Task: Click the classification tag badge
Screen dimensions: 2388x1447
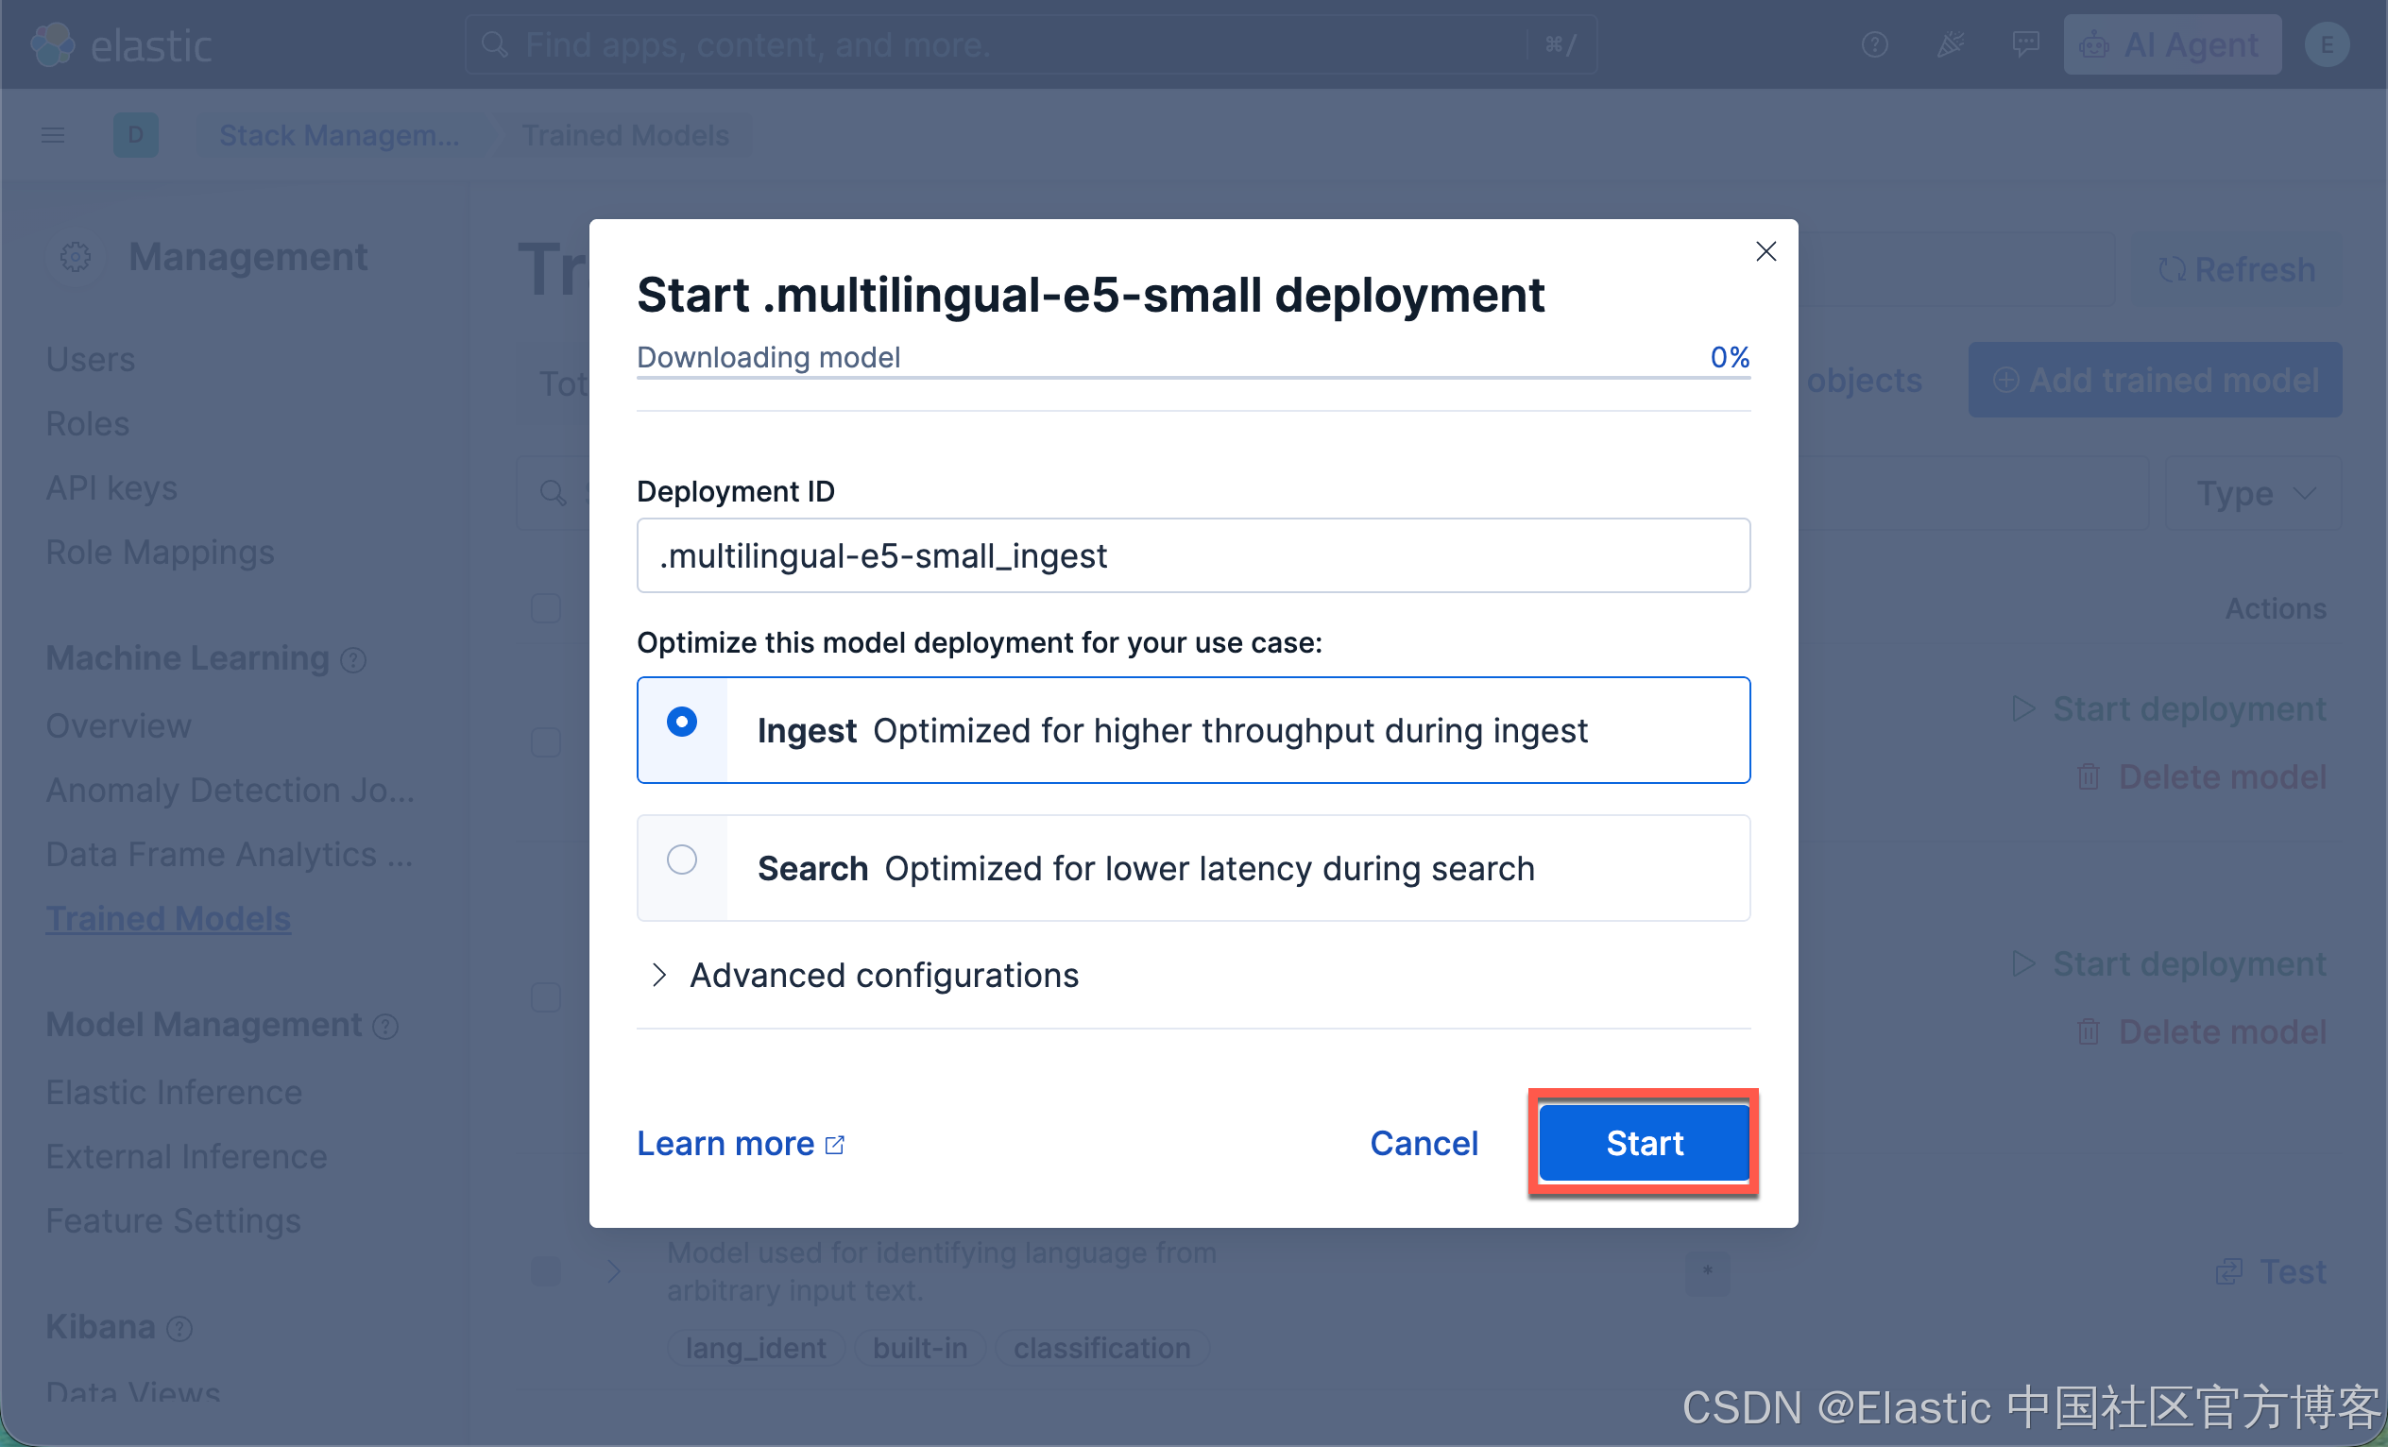Action: [x=1102, y=1347]
